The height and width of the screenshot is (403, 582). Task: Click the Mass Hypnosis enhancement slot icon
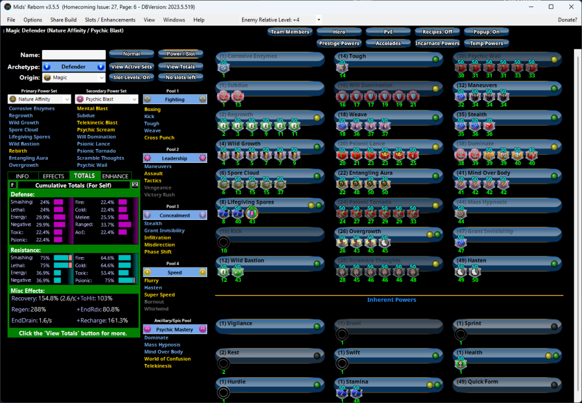461,213
